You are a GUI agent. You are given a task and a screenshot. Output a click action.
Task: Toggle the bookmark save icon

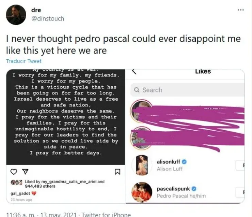click(x=117, y=172)
